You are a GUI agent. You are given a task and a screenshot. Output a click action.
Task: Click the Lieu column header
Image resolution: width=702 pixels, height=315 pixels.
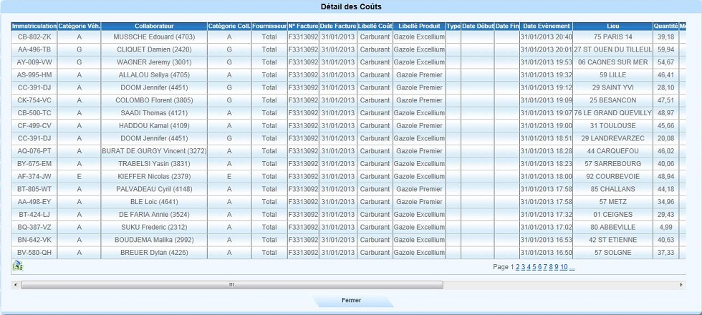point(612,26)
